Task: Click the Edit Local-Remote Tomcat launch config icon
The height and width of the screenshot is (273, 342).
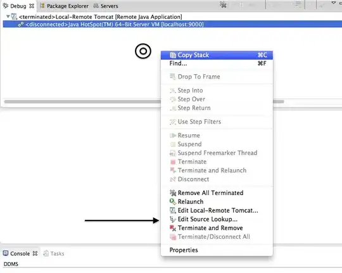Action: pyautogui.click(x=173, y=210)
